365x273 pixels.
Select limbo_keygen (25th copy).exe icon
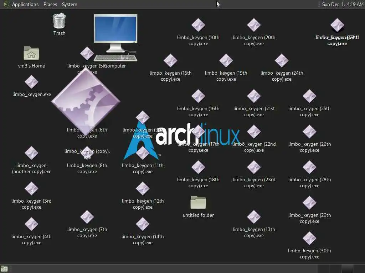click(x=309, y=96)
